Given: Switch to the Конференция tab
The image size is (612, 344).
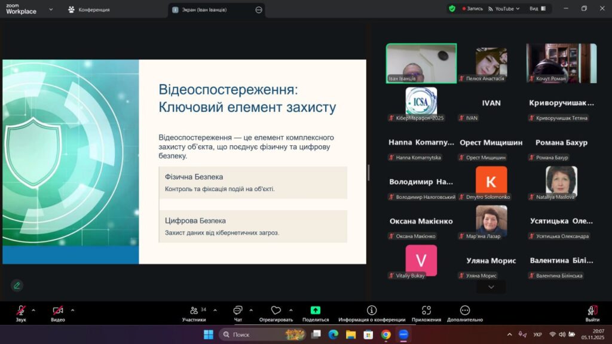Looking at the screenshot, I should pyautogui.click(x=89, y=10).
